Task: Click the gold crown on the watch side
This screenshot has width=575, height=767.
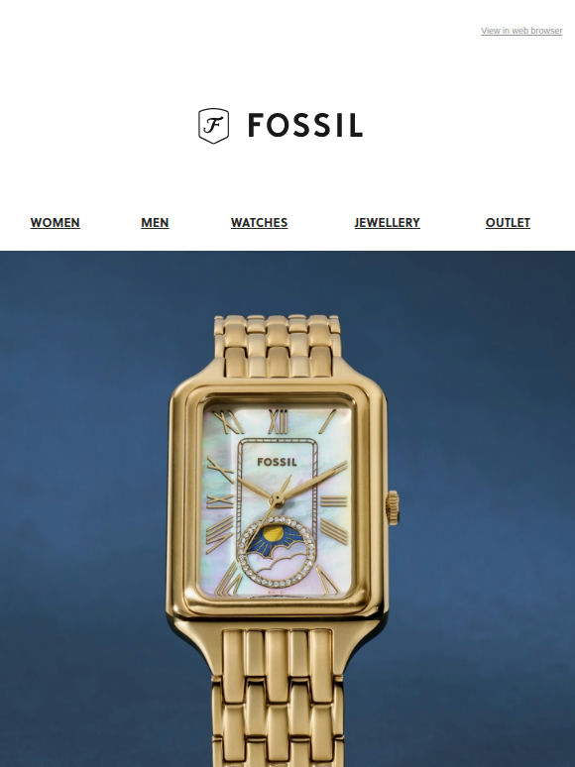Action: click(393, 508)
